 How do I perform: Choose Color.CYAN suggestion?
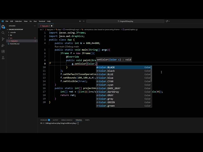coord(124,81)
